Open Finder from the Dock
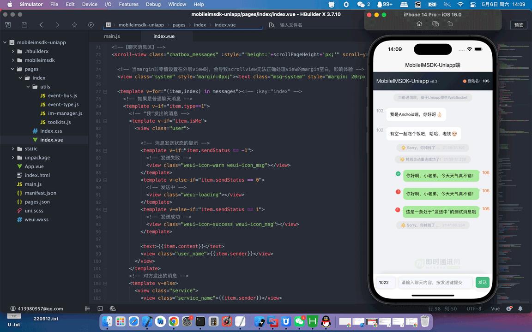The image size is (532, 332). 107,321
